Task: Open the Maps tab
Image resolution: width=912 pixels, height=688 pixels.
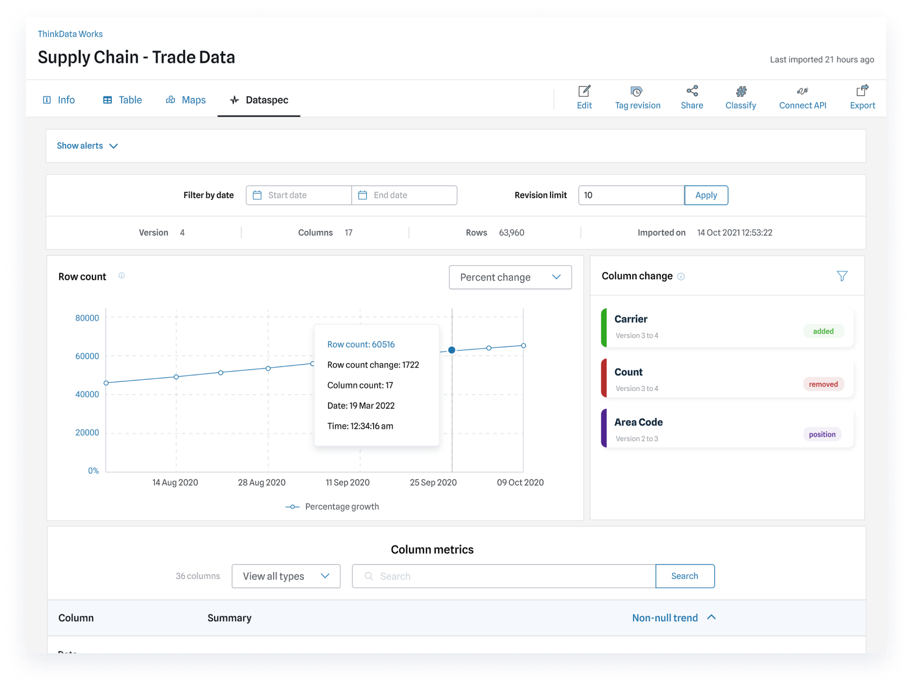Action: (186, 100)
